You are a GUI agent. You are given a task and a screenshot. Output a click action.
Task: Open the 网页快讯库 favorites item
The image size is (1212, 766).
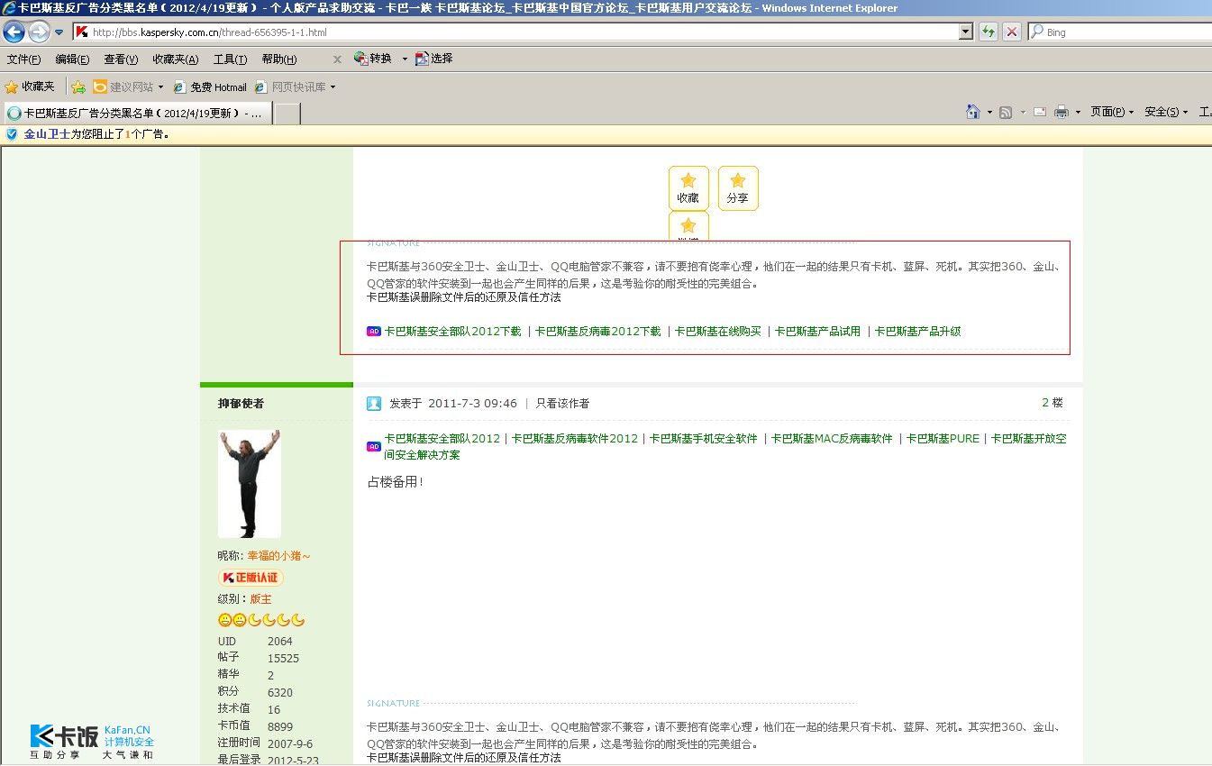289,87
